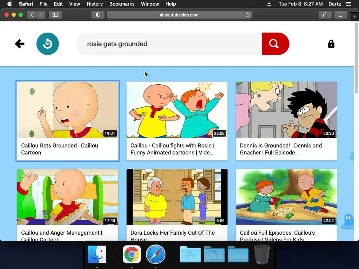Click the rosie gets grounded search field
Viewport: 359px width, 269px height.
169,44
